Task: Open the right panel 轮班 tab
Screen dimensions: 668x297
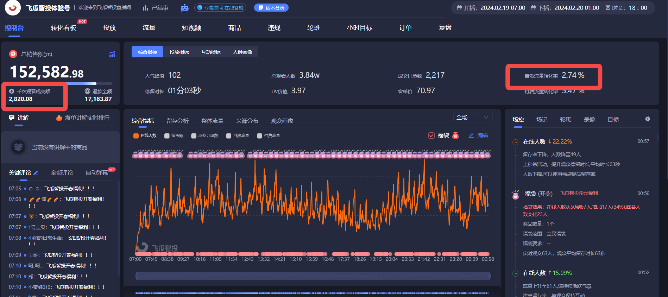Action: (x=566, y=120)
